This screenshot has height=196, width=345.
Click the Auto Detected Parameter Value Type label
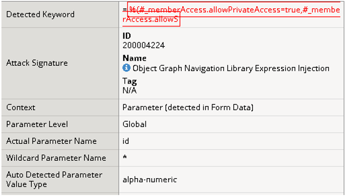point(54,179)
